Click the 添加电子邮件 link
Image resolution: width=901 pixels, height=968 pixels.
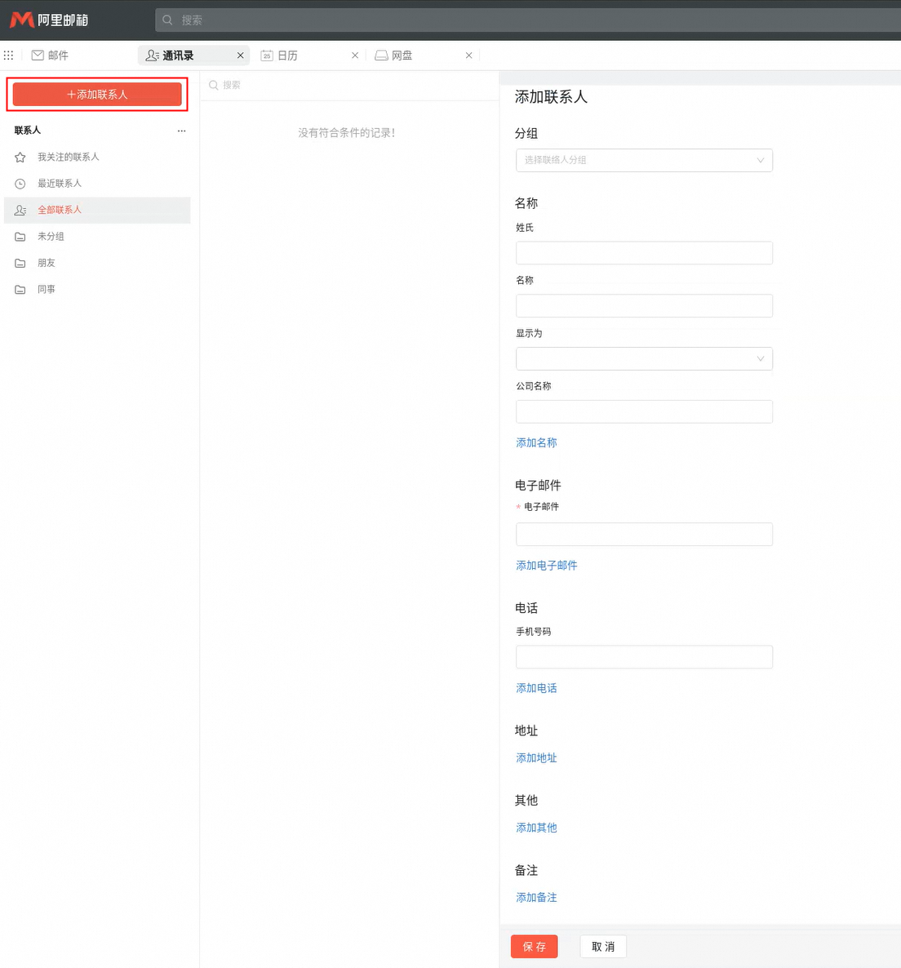pos(546,566)
